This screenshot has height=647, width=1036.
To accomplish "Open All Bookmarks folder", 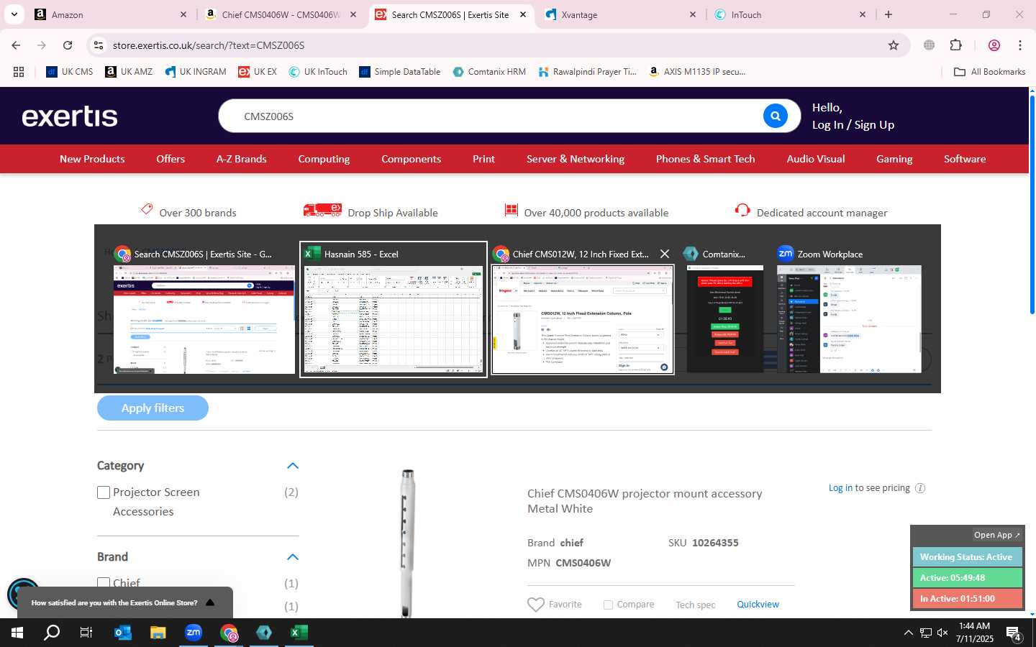I will [x=989, y=72].
